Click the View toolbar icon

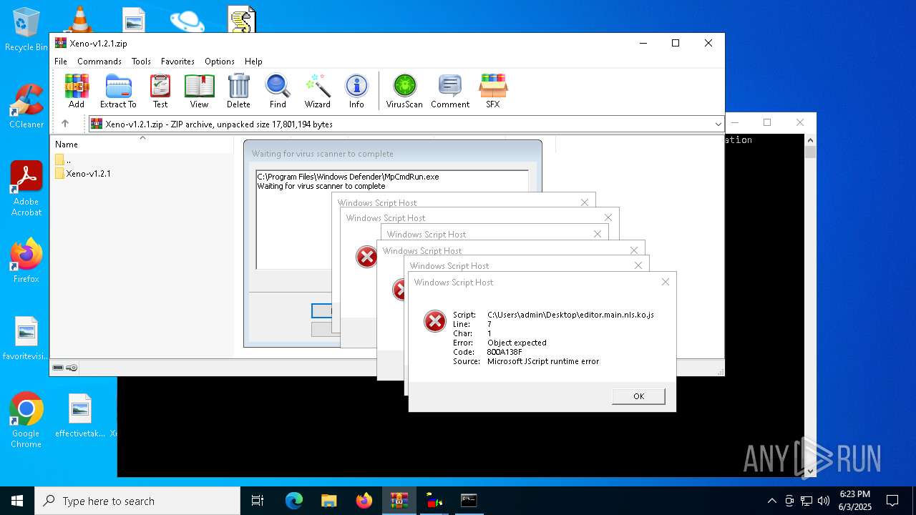[199, 91]
